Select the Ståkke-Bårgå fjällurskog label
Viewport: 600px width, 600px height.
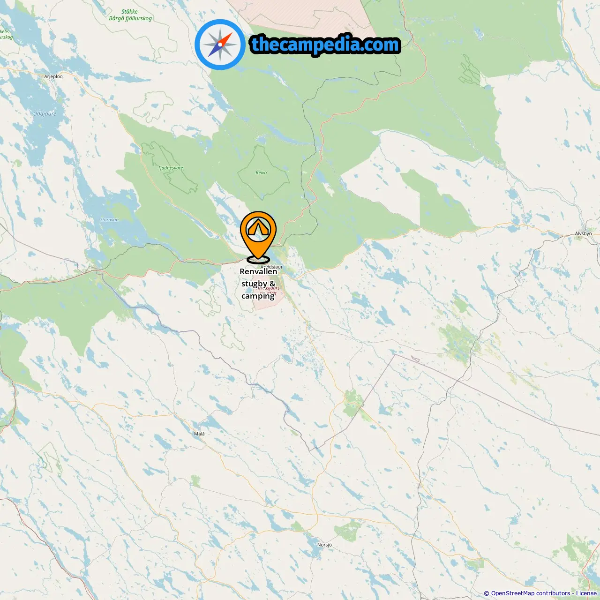click(130, 15)
